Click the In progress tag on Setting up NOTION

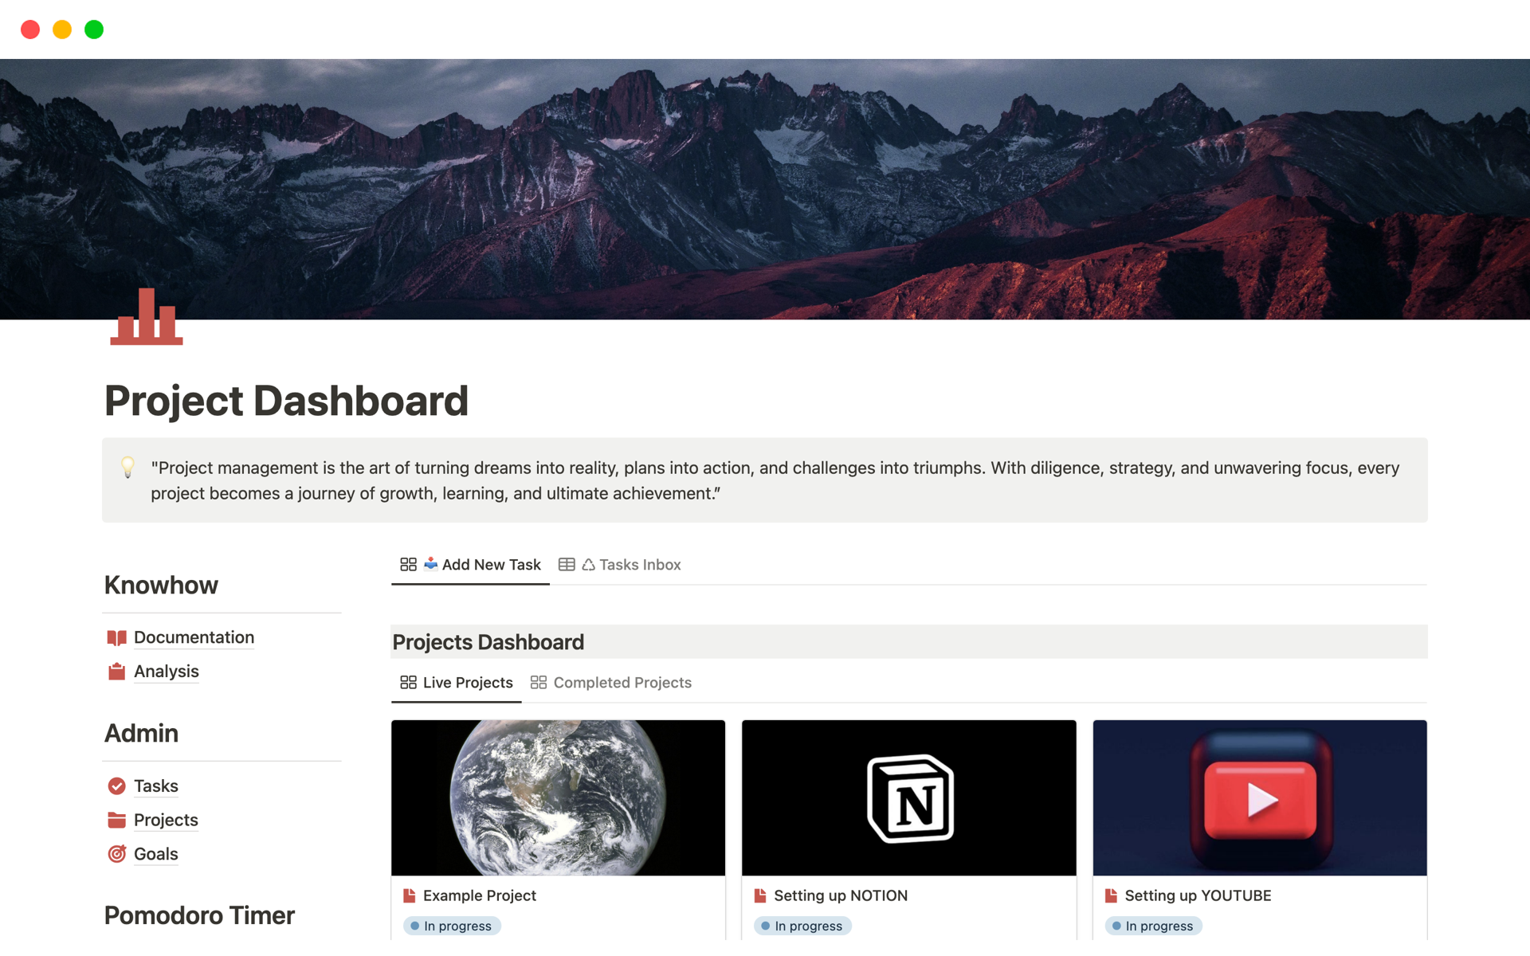point(802,926)
